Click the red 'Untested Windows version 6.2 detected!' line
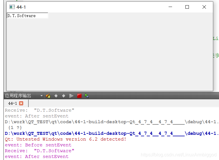 (65, 139)
